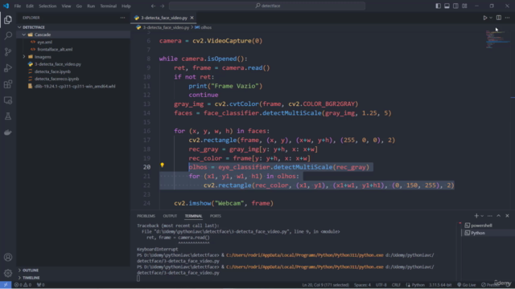Open the Remote Explorer view
This screenshot has width=515, height=289.
click(8, 100)
